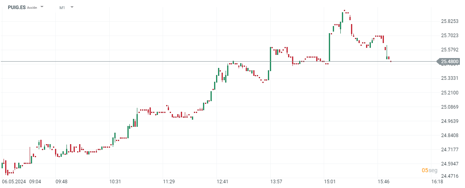Image resolution: width=465 pixels, height=188 pixels.
Task: Click the 11:29 time axis marker
Action: (x=169, y=182)
